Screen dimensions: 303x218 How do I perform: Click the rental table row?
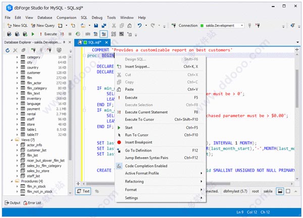click(37, 114)
